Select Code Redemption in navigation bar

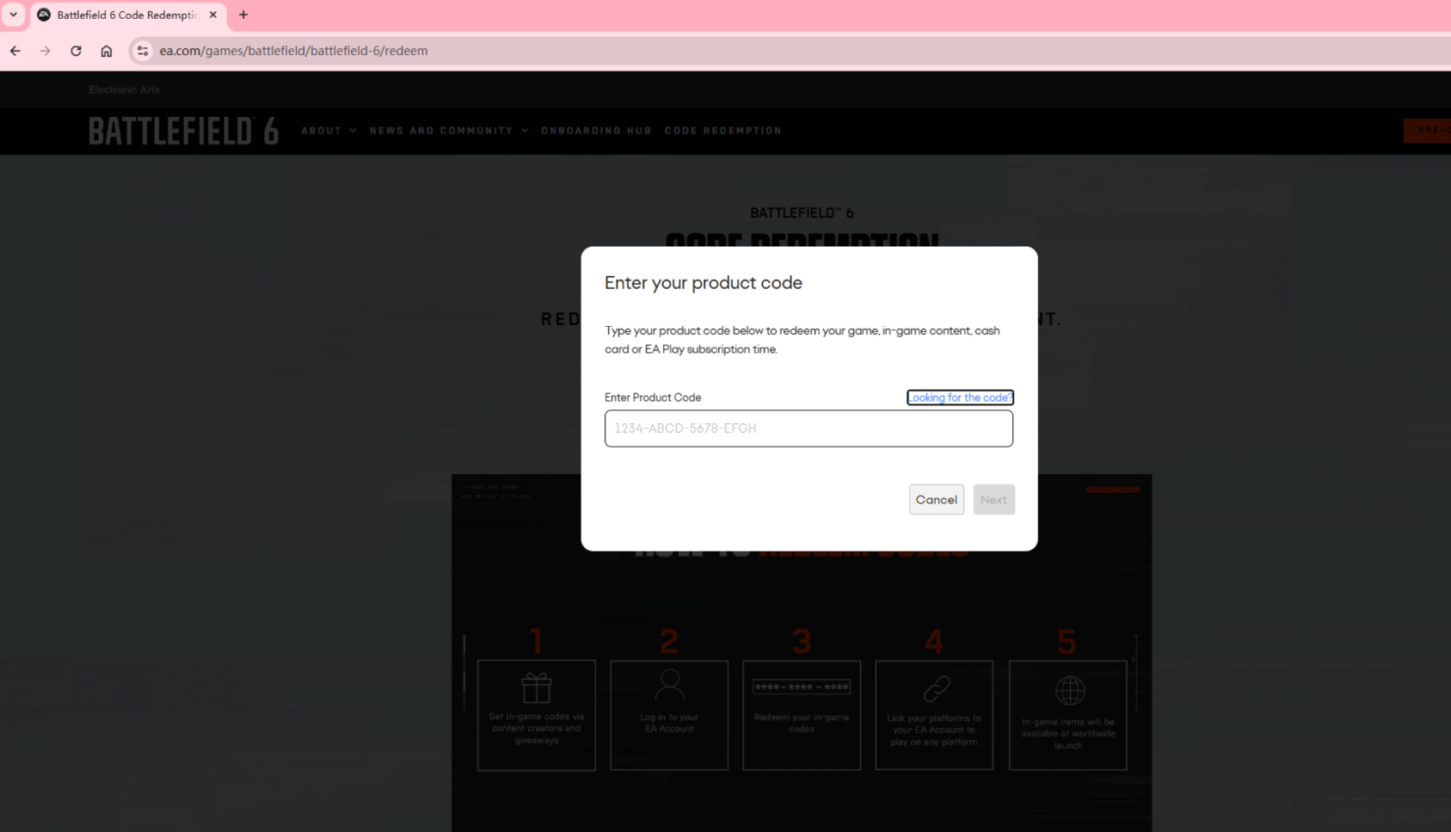722,131
